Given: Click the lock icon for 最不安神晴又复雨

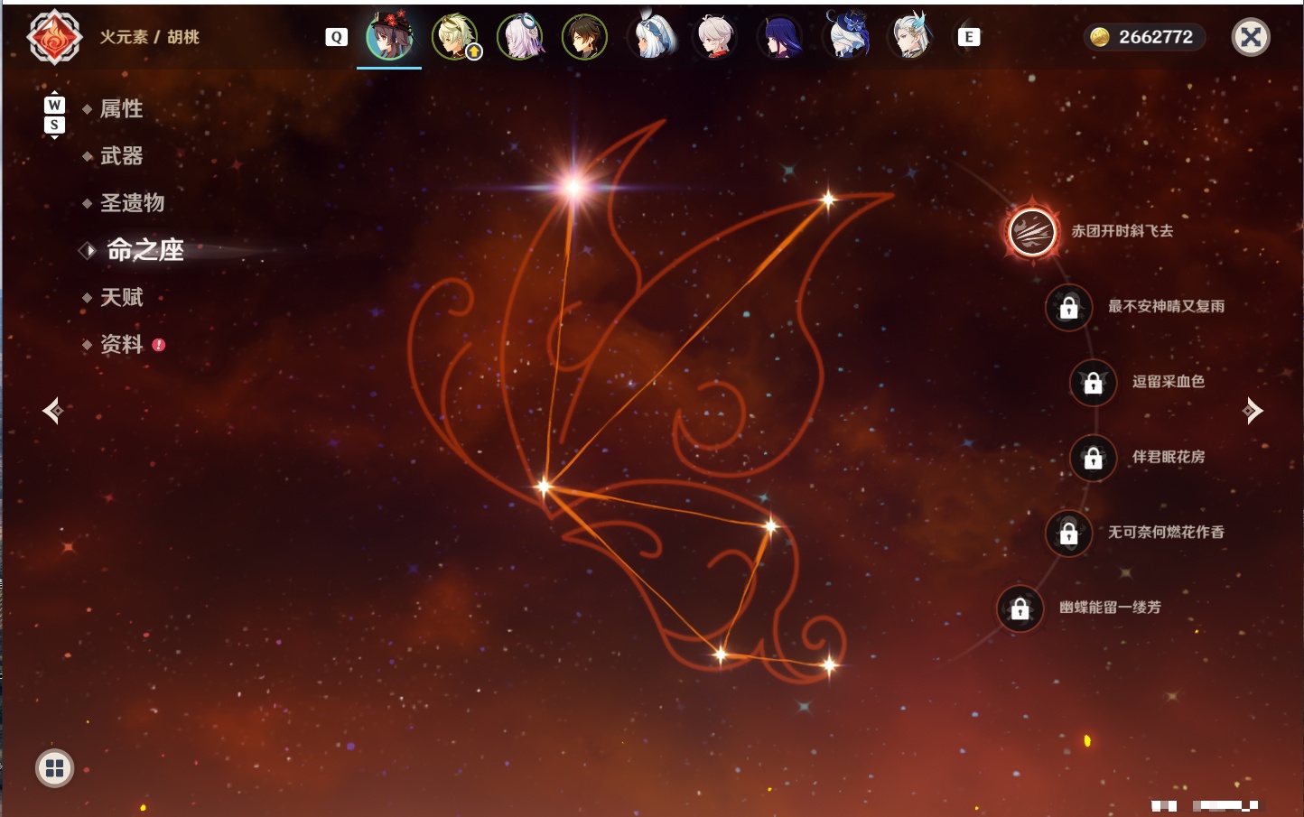Looking at the screenshot, I should click(x=1068, y=307).
